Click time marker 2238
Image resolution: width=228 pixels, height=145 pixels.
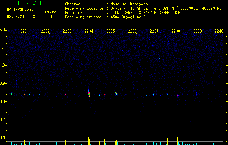(176, 31)
